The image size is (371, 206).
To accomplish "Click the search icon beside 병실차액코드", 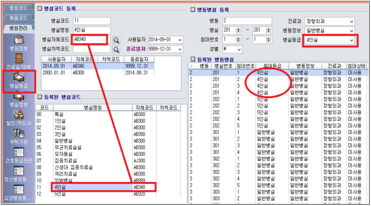I will coord(116,49).
